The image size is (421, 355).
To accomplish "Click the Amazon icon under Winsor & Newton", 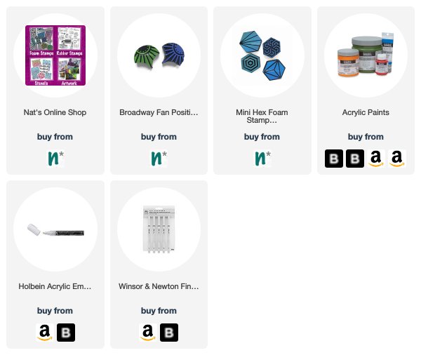I will pyautogui.click(x=148, y=333).
